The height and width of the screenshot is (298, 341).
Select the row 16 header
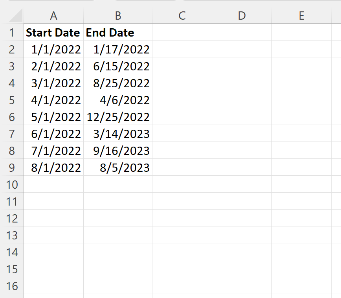(13, 286)
